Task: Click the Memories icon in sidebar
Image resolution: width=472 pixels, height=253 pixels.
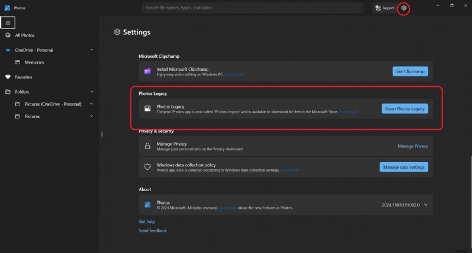Action: [18, 63]
